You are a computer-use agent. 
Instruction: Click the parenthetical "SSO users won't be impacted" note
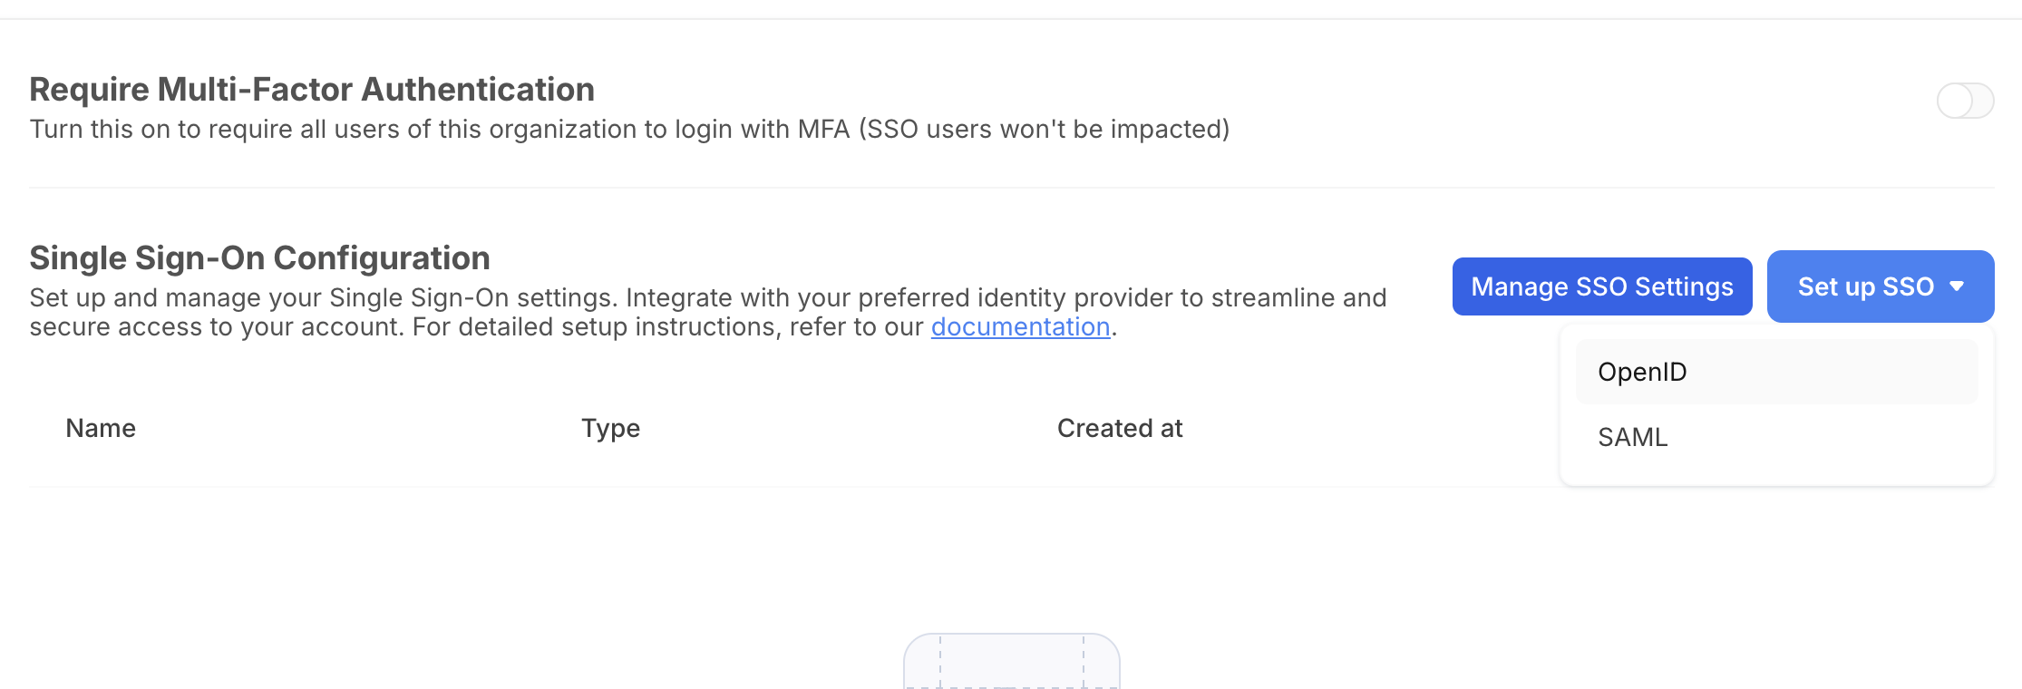point(1043,130)
